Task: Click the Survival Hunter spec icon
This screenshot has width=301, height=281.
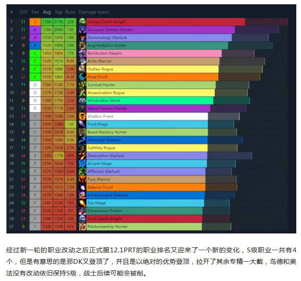Action: tap(83, 85)
